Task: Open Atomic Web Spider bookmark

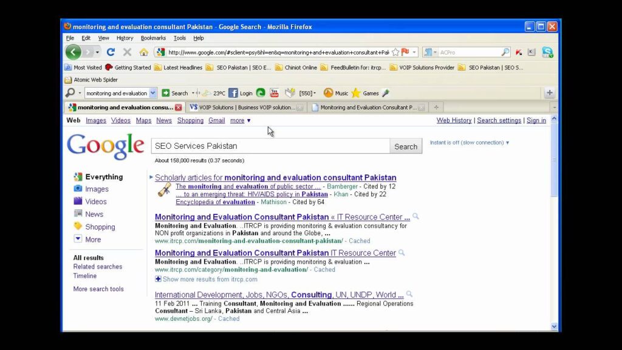Action: point(91,80)
